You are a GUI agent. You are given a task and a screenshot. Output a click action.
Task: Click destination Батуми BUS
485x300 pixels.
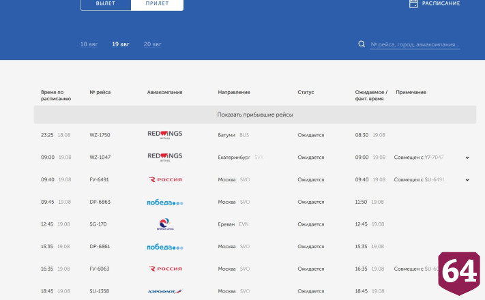(233, 135)
